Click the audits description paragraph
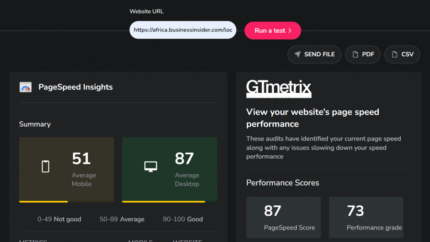The height and width of the screenshot is (242, 430). coord(324,147)
